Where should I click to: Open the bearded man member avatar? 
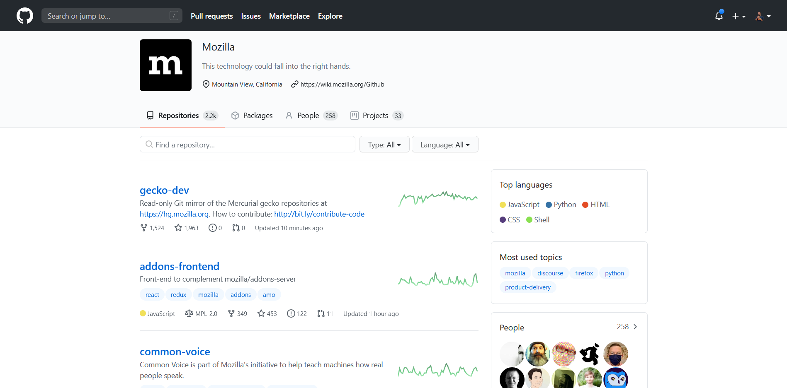pos(538,354)
